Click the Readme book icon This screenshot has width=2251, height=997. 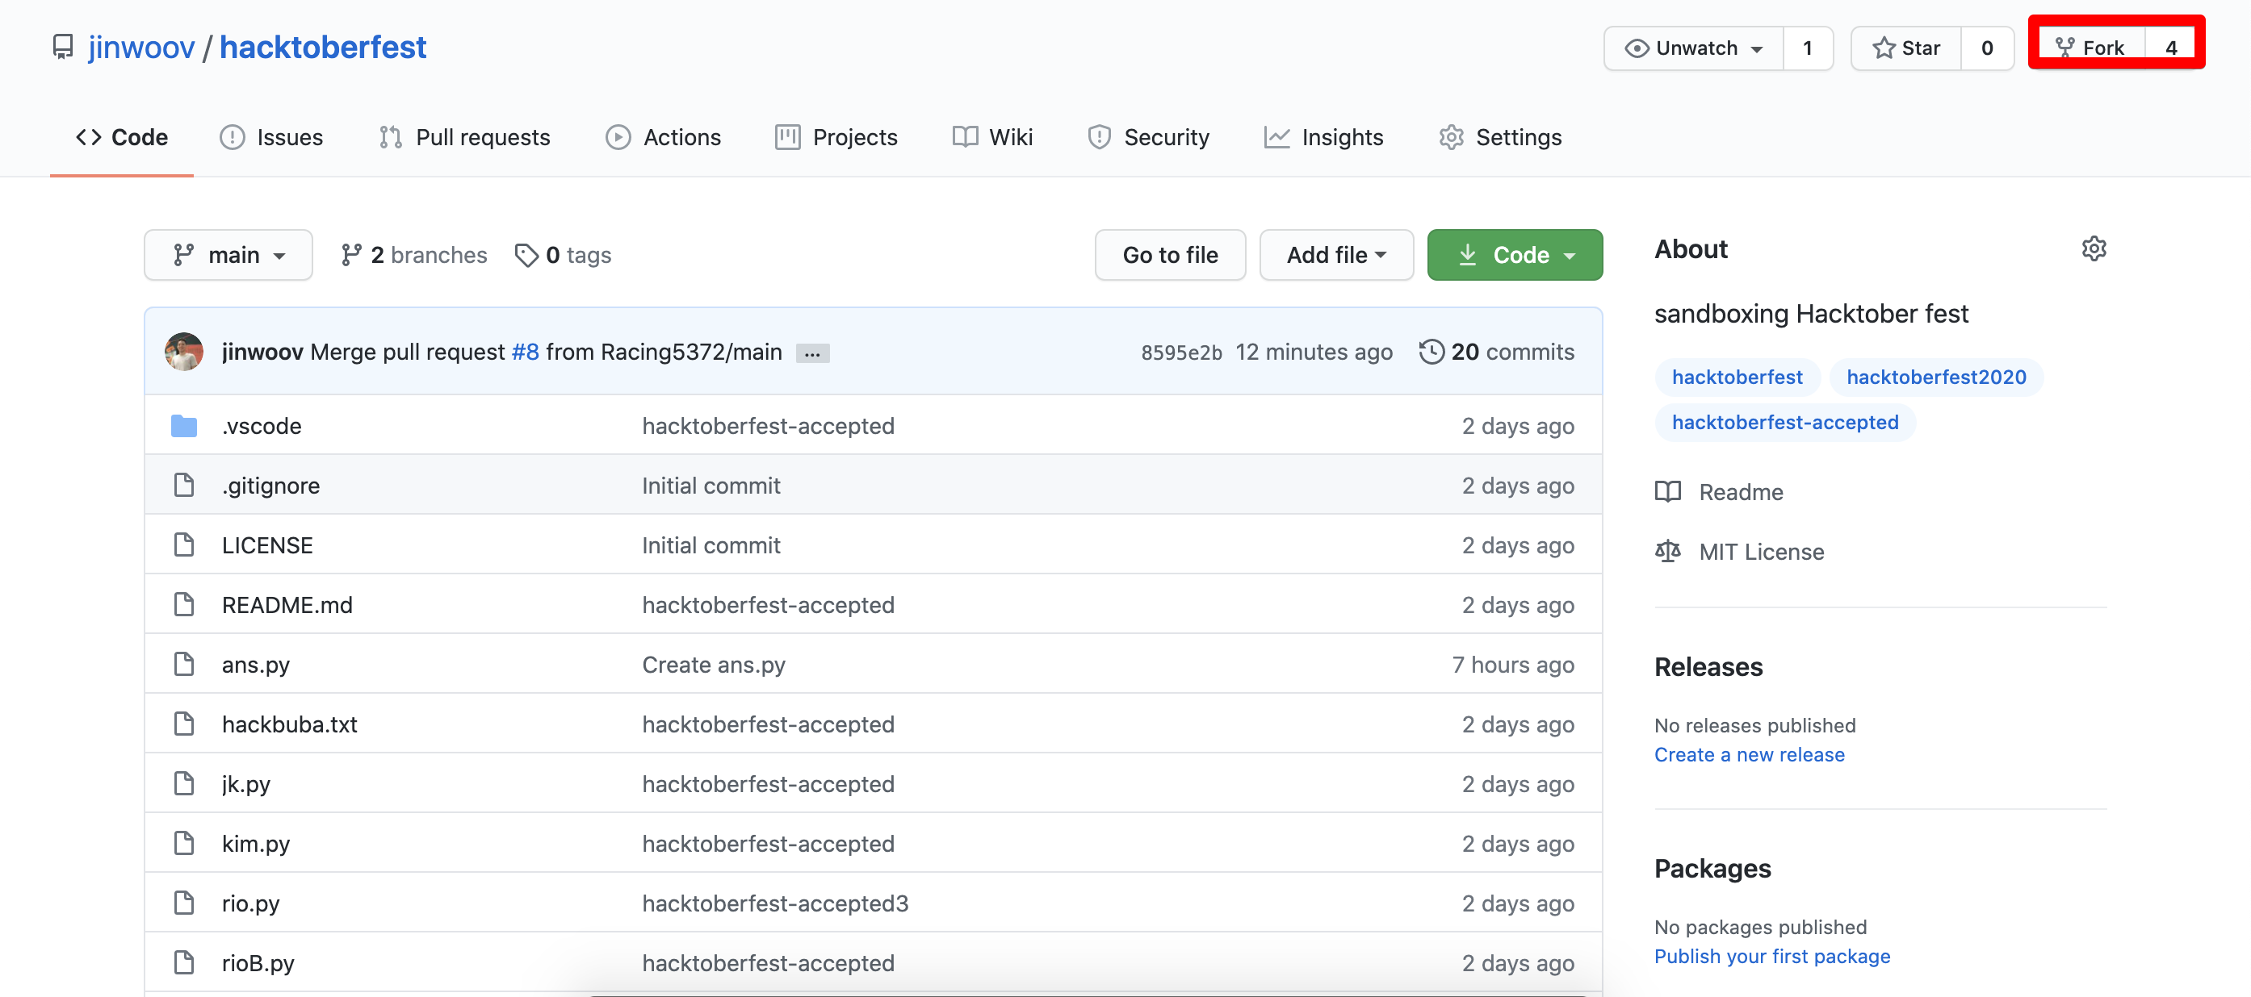point(1667,491)
